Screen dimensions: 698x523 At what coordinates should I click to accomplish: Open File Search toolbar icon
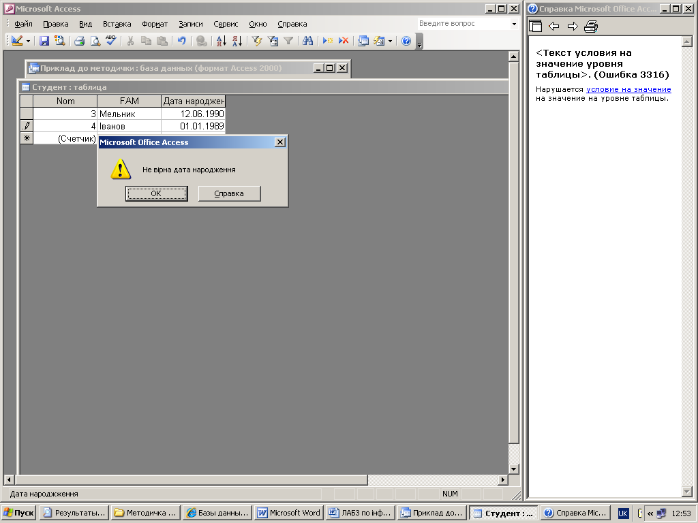[x=59, y=41]
